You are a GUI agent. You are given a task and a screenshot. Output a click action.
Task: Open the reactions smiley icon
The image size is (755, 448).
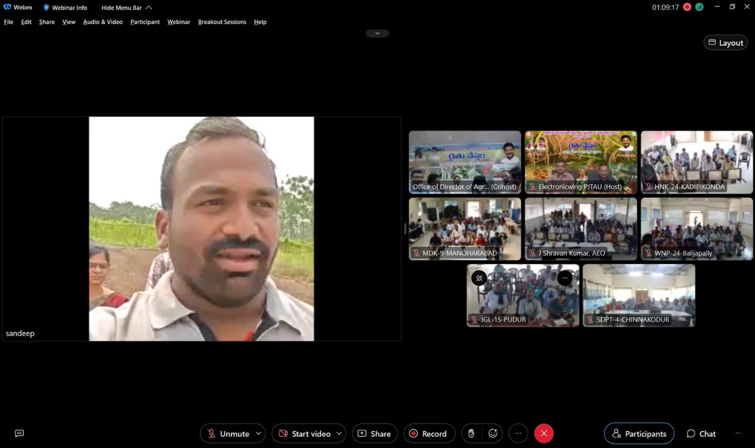(493, 434)
